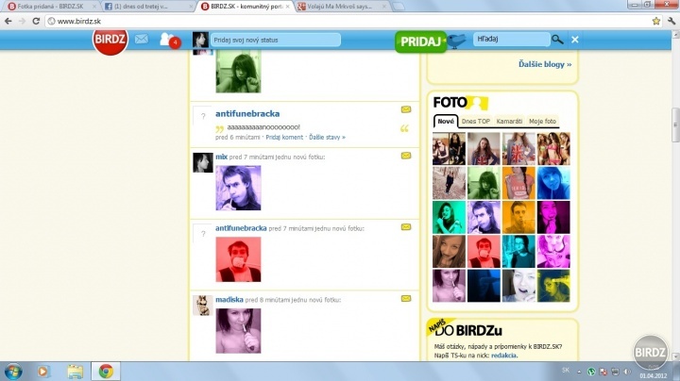Screen dimensions: 680x381
Task: Click Ďalšie stavy link
Action: (x=327, y=138)
